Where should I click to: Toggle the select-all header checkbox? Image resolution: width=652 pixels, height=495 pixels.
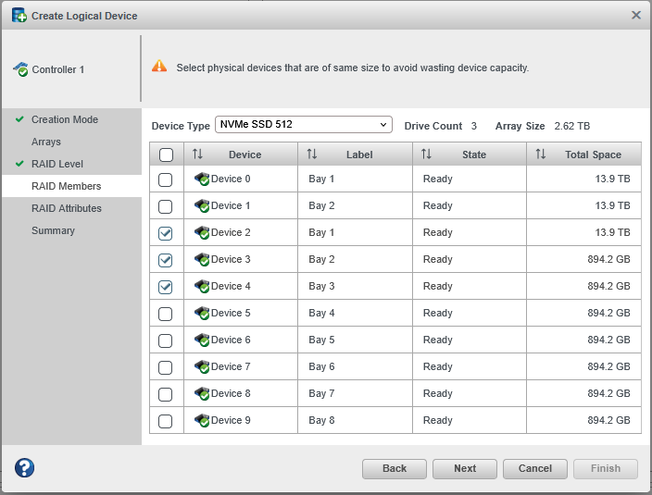pyautogui.click(x=166, y=155)
